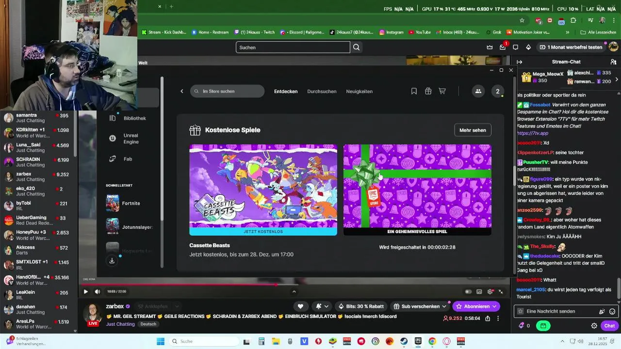621x349 pixels.
Task: Switch to the Entdecken tab
Action: pyautogui.click(x=286, y=91)
